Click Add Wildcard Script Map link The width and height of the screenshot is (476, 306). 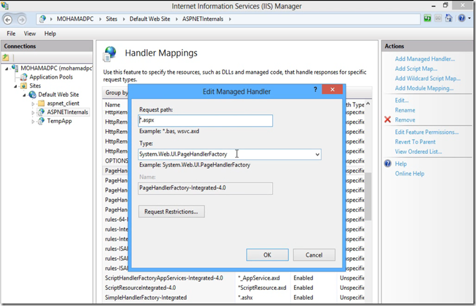click(x=428, y=78)
